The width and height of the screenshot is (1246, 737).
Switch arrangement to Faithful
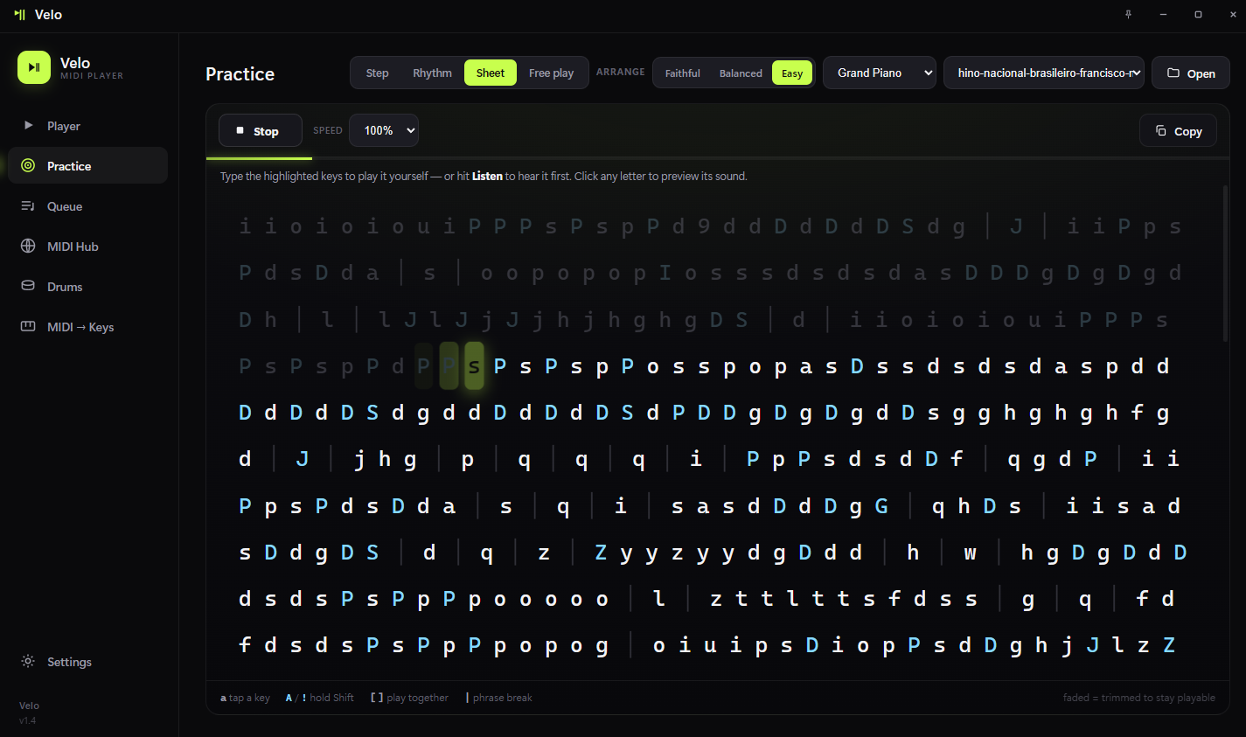click(682, 73)
